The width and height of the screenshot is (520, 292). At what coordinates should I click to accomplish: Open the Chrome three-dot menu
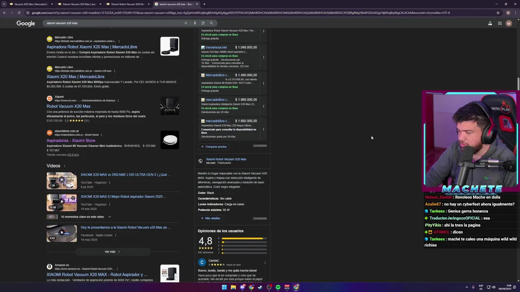[x=516, y=13]
